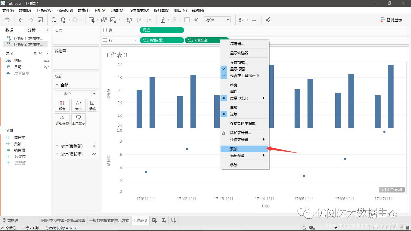Click the redo forward arrow
The image size is (411, 231).
[31, 20]
